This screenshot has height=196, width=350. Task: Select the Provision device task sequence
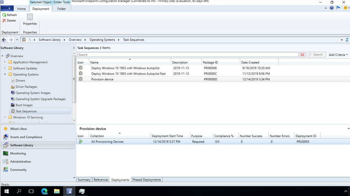tap(102, 79)
